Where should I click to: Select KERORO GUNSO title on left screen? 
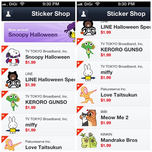point(46,102)
